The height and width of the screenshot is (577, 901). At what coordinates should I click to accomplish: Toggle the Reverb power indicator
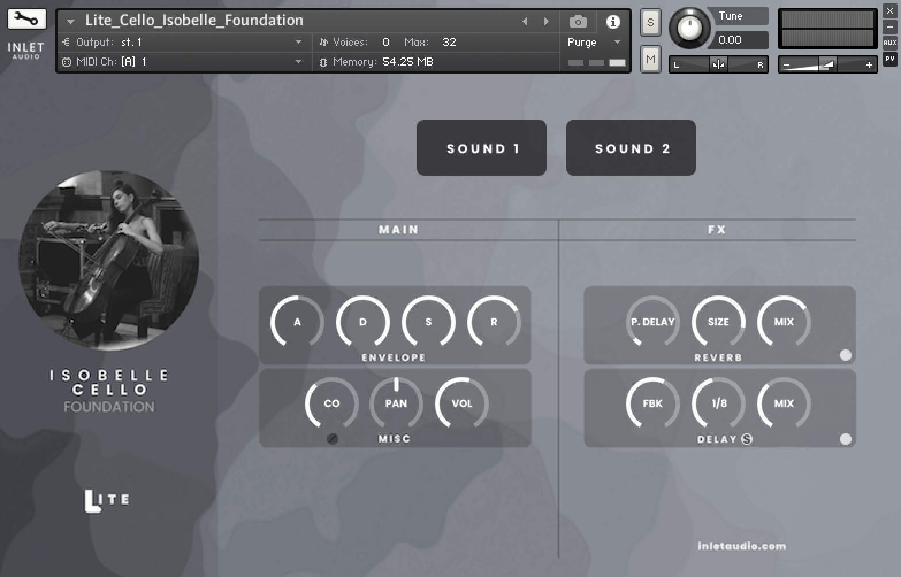click(846, 356)
